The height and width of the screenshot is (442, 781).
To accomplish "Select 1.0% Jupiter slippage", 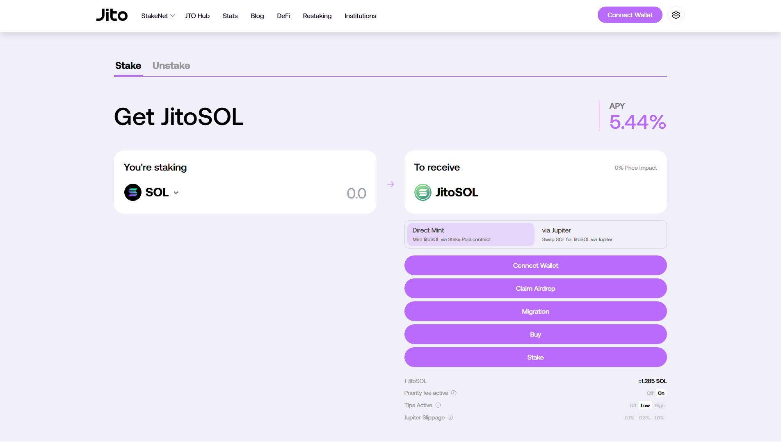I will click(x=659, y=418).
